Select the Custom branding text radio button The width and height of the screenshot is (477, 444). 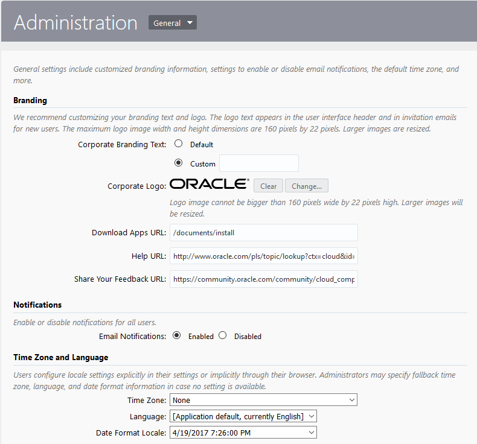178,163
